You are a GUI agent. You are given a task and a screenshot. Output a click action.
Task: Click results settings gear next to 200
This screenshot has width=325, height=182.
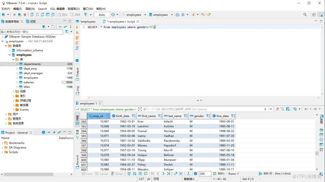(195, 174)
